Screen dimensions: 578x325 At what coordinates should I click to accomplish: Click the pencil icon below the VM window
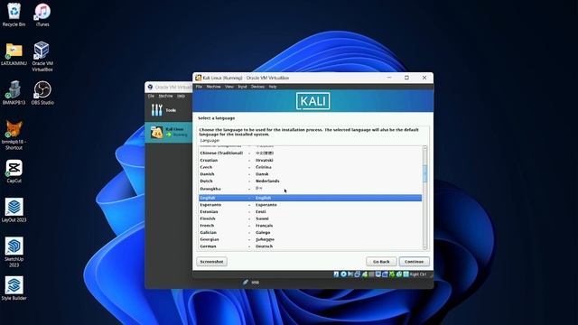click(x=246, y=283)
